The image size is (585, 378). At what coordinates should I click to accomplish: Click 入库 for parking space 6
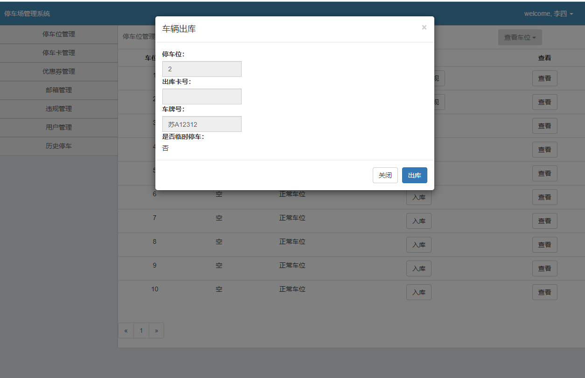coord(418,197)
